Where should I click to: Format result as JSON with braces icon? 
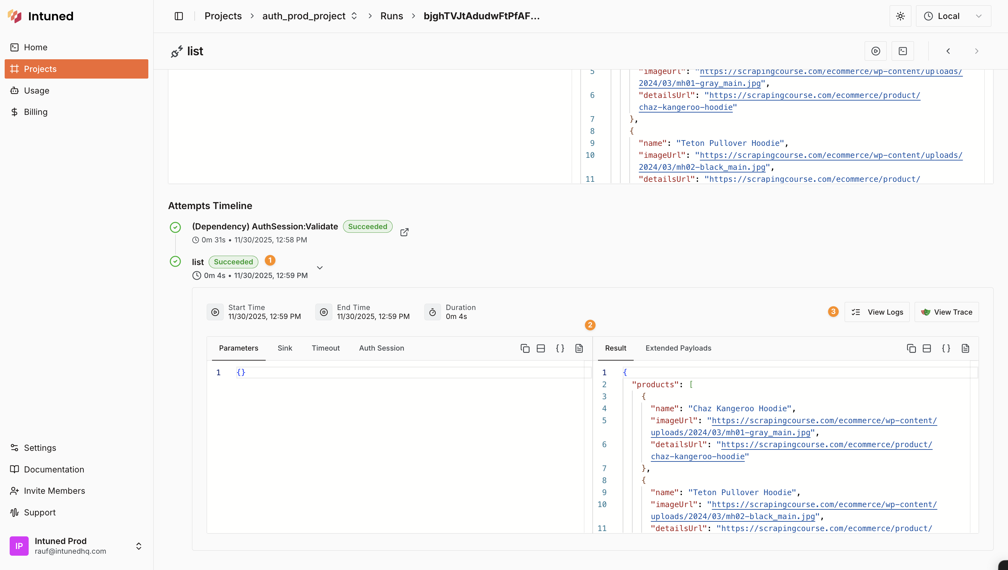coord(946,348)
